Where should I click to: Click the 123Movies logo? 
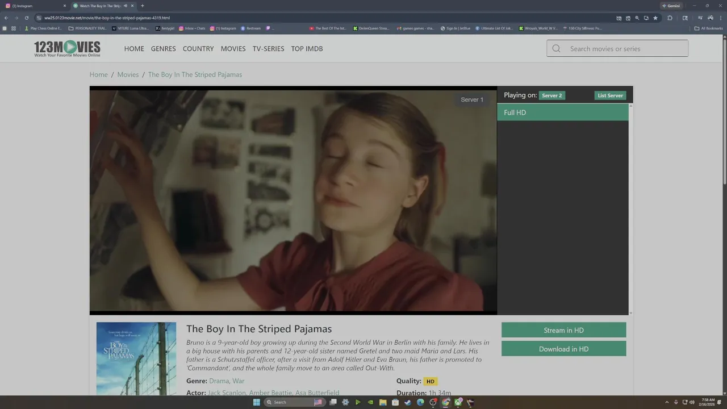pos(67,49)
